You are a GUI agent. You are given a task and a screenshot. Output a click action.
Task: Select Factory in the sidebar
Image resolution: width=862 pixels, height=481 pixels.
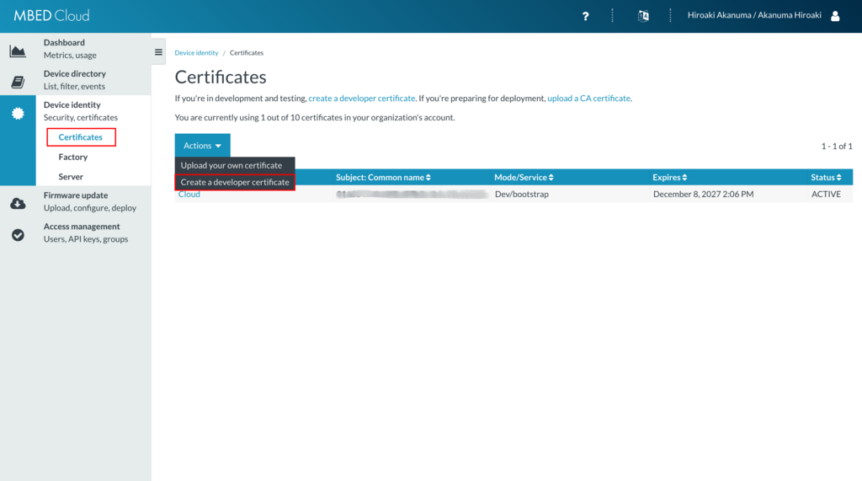tap(73, 157)
